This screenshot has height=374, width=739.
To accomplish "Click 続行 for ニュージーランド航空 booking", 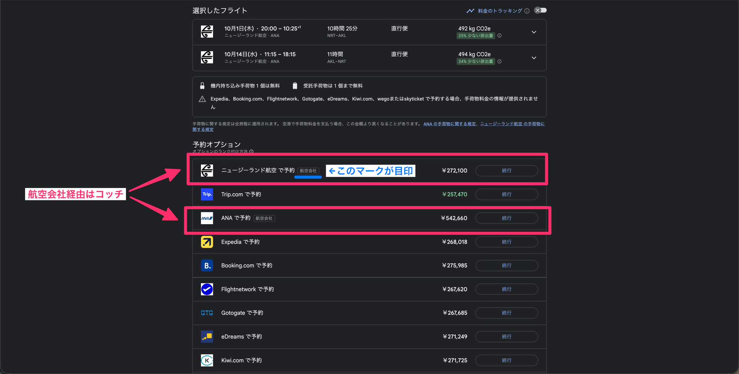I will coord(507,170).
